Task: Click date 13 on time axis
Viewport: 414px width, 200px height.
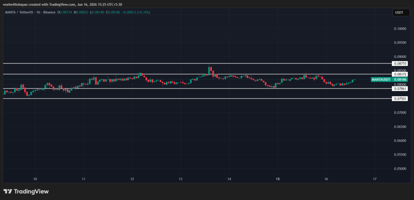Action: [x=181, y=179]
